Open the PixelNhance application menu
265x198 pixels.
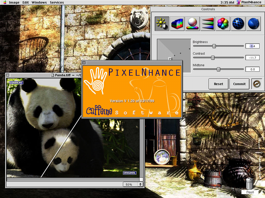coord(249,2)
